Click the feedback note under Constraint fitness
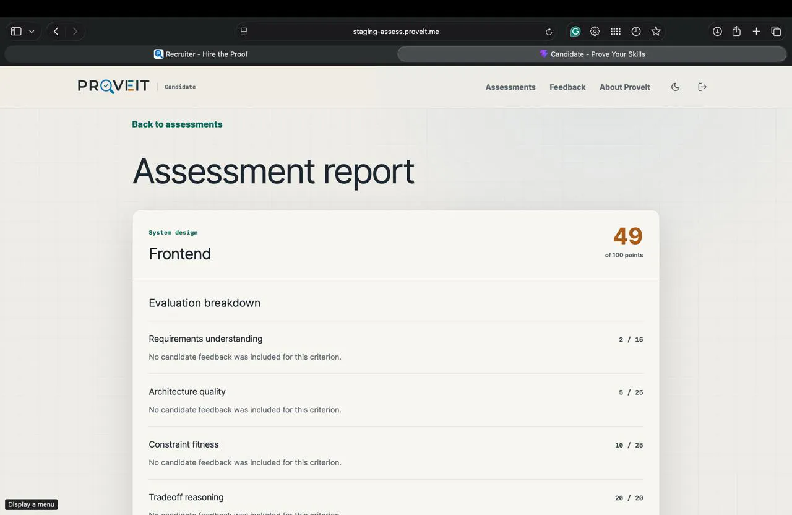Image resolution: width=792 pixels, height=515 pixels. [245, 462]
